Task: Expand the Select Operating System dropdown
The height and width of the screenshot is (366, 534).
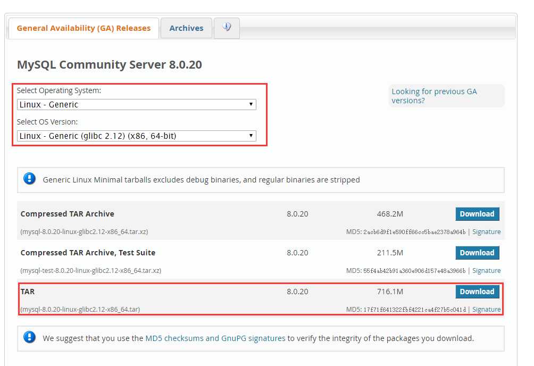Action: (136, 104)
